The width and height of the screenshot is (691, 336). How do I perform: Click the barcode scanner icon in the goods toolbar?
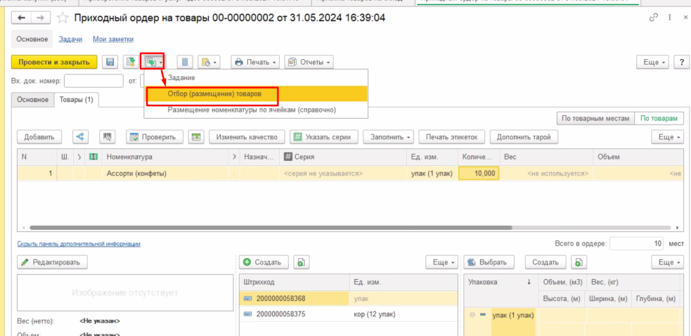(108, 137)
